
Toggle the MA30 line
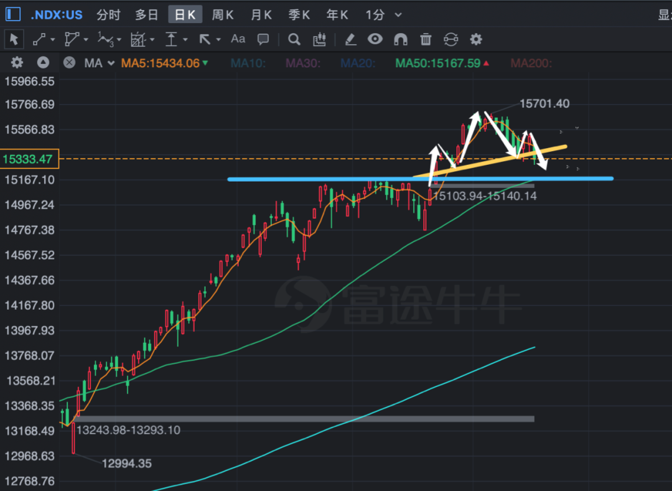303,63
